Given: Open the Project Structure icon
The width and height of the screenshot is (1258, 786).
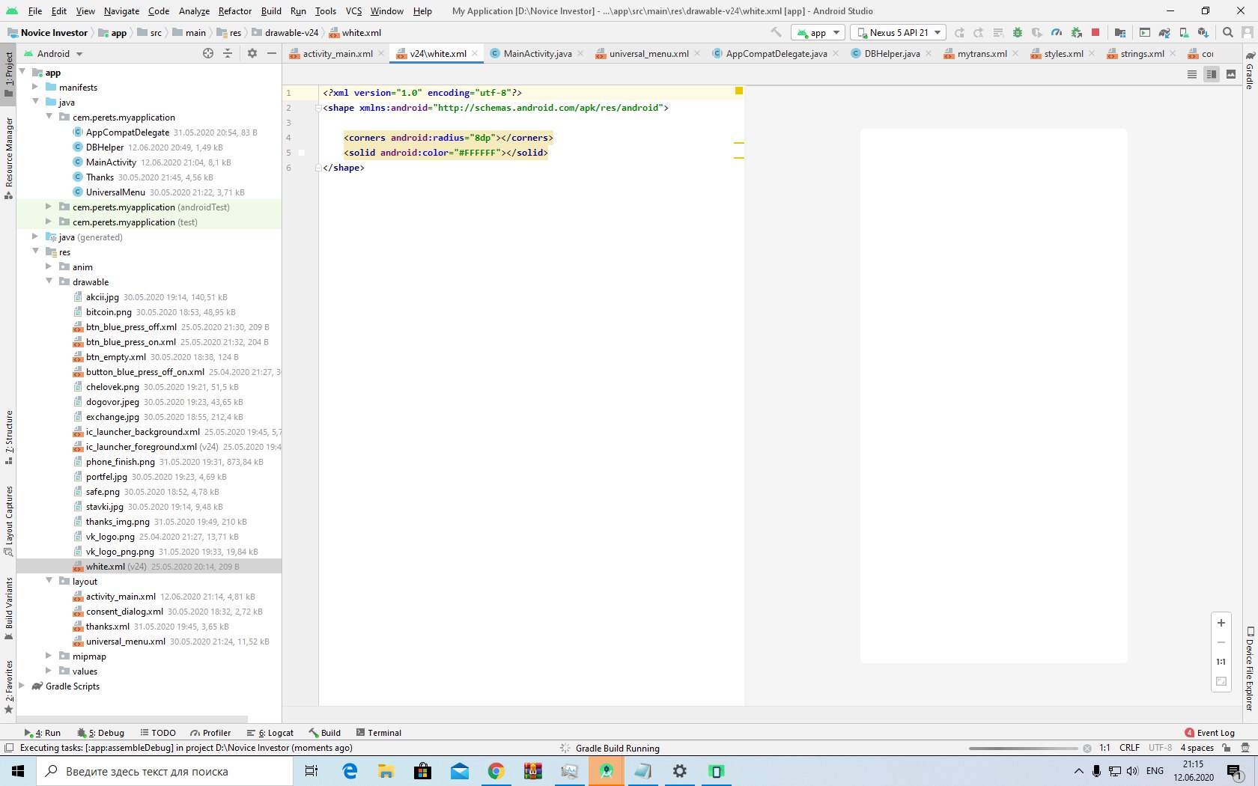Looking at the screenshot, I should click(x=1120, y=33).
